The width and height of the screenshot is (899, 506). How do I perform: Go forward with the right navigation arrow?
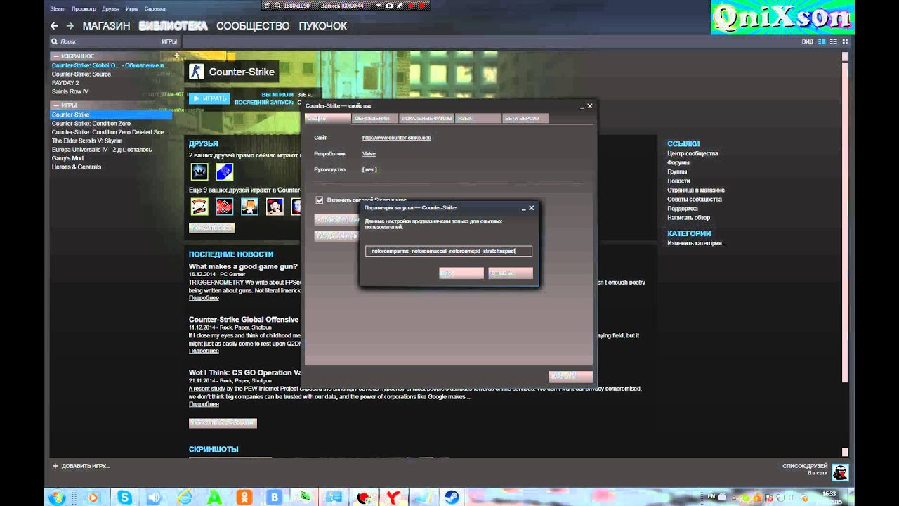[70, 26]
